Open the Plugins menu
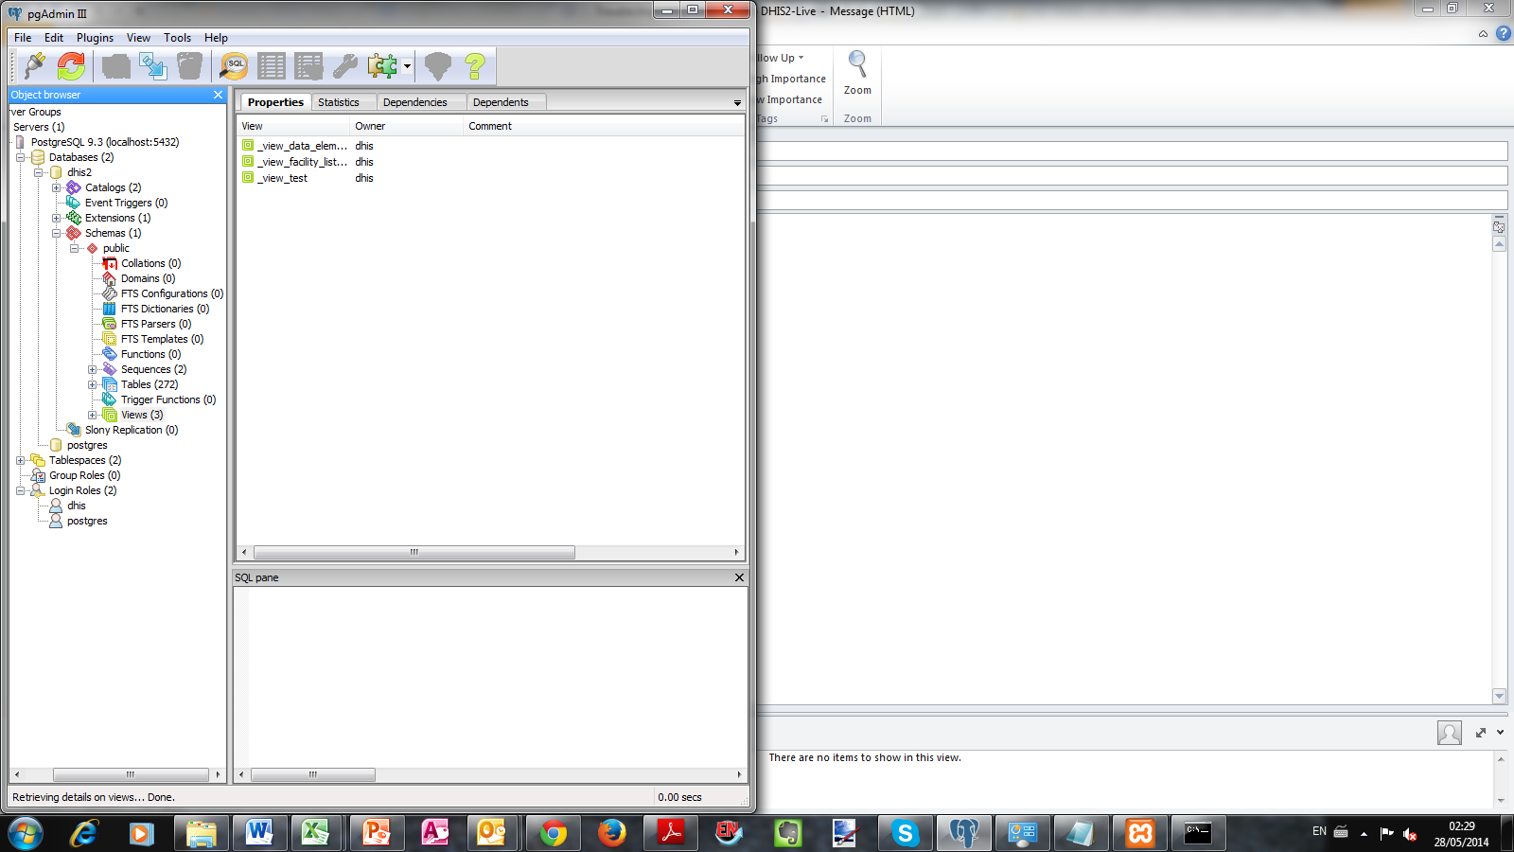1514x852 pixels. point(95,38)
